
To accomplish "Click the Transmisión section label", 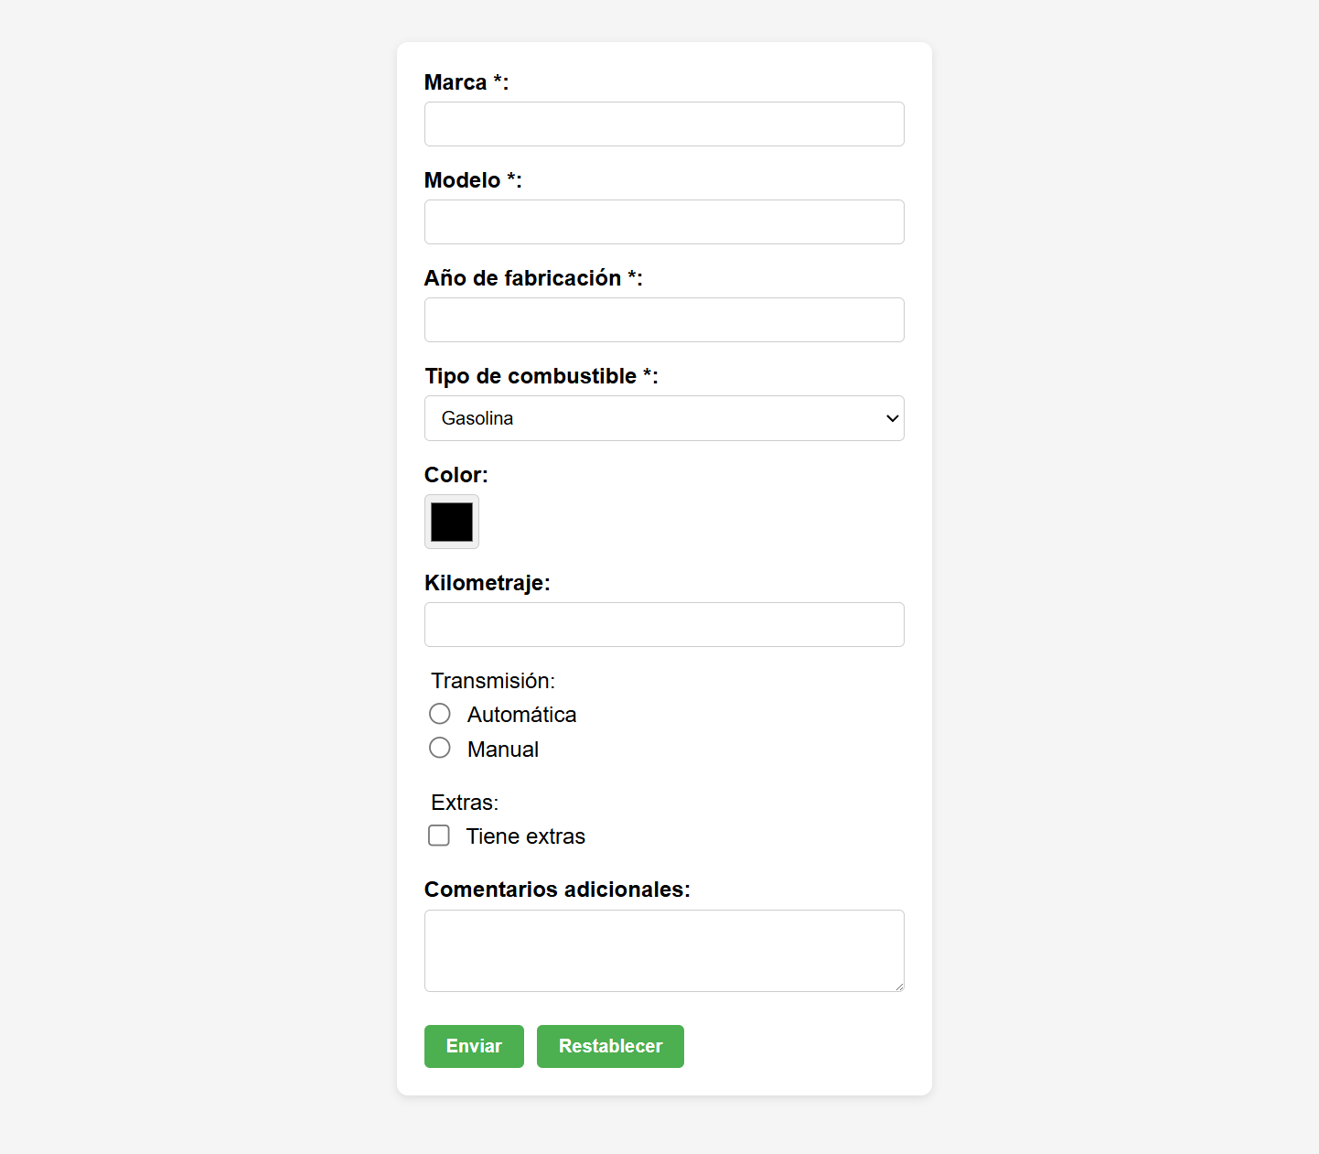I will pyautogui.click(x=493, y=681).
